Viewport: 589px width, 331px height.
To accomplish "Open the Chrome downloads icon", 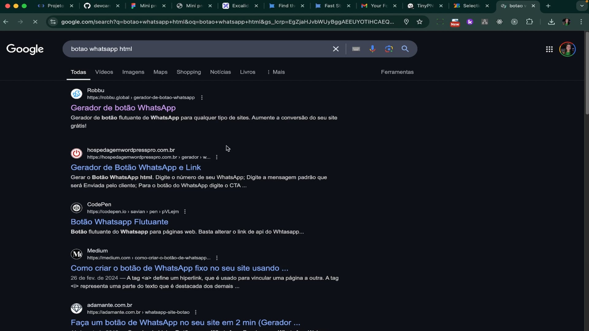I will click(x=551, y=22).
